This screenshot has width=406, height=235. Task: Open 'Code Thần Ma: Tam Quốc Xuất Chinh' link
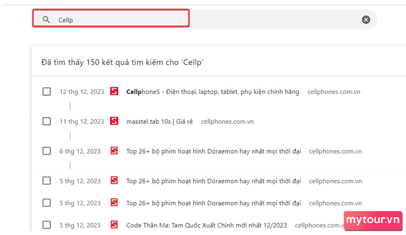click(206, 225)
